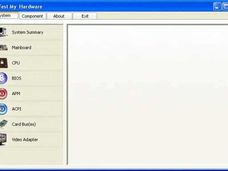This screenshot has width=228, height=171.
Task: Open the Card Bus(es) label
Action: [24, 124]
